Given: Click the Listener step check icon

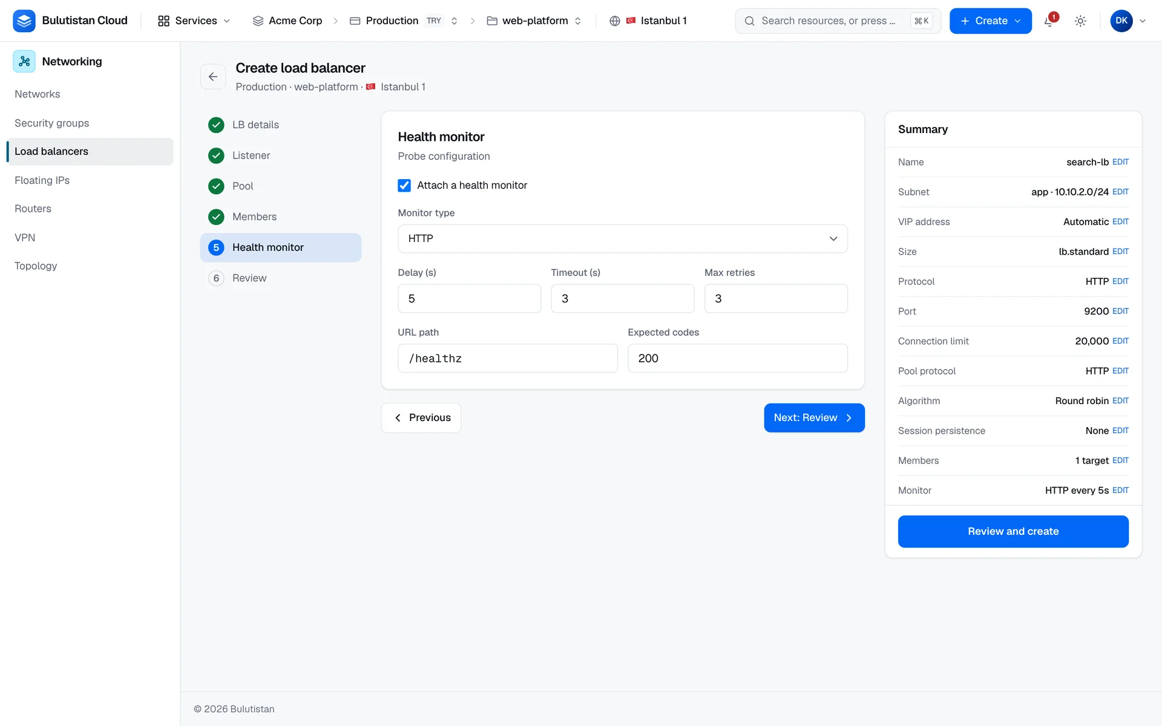Looking at the screenshot, I should 216,155.
